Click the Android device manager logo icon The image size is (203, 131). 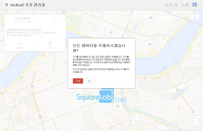pyautogui.click(x=6, y=5)
